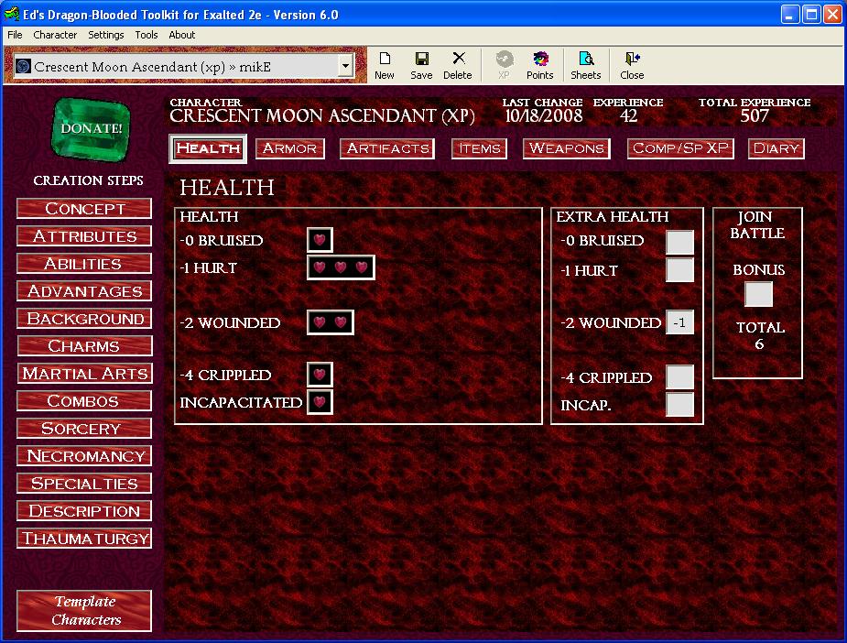Go to the Concept creation step

coord(84,209)
